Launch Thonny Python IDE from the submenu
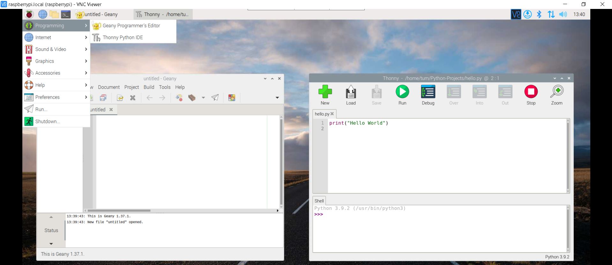Image resolution: width=612 pixels, height=265 pixels. click(123, 37)
